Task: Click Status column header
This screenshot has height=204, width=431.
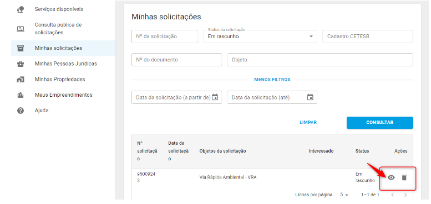Action: [x=362, y=151]
